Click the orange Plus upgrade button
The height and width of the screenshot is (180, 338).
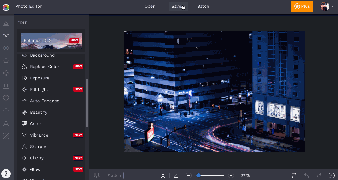302,6
